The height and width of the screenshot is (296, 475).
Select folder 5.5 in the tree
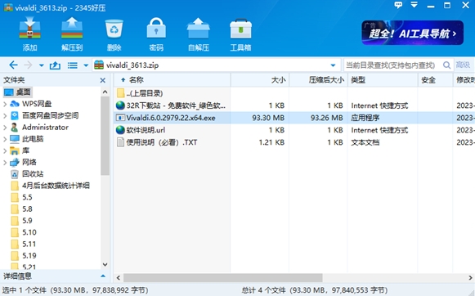pos(21,197)
